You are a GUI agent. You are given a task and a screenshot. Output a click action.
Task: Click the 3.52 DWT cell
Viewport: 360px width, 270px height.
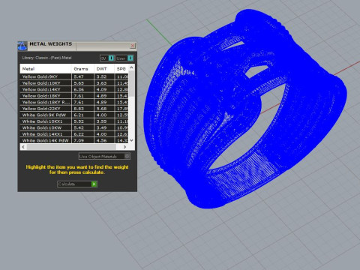tap(104, 76)
